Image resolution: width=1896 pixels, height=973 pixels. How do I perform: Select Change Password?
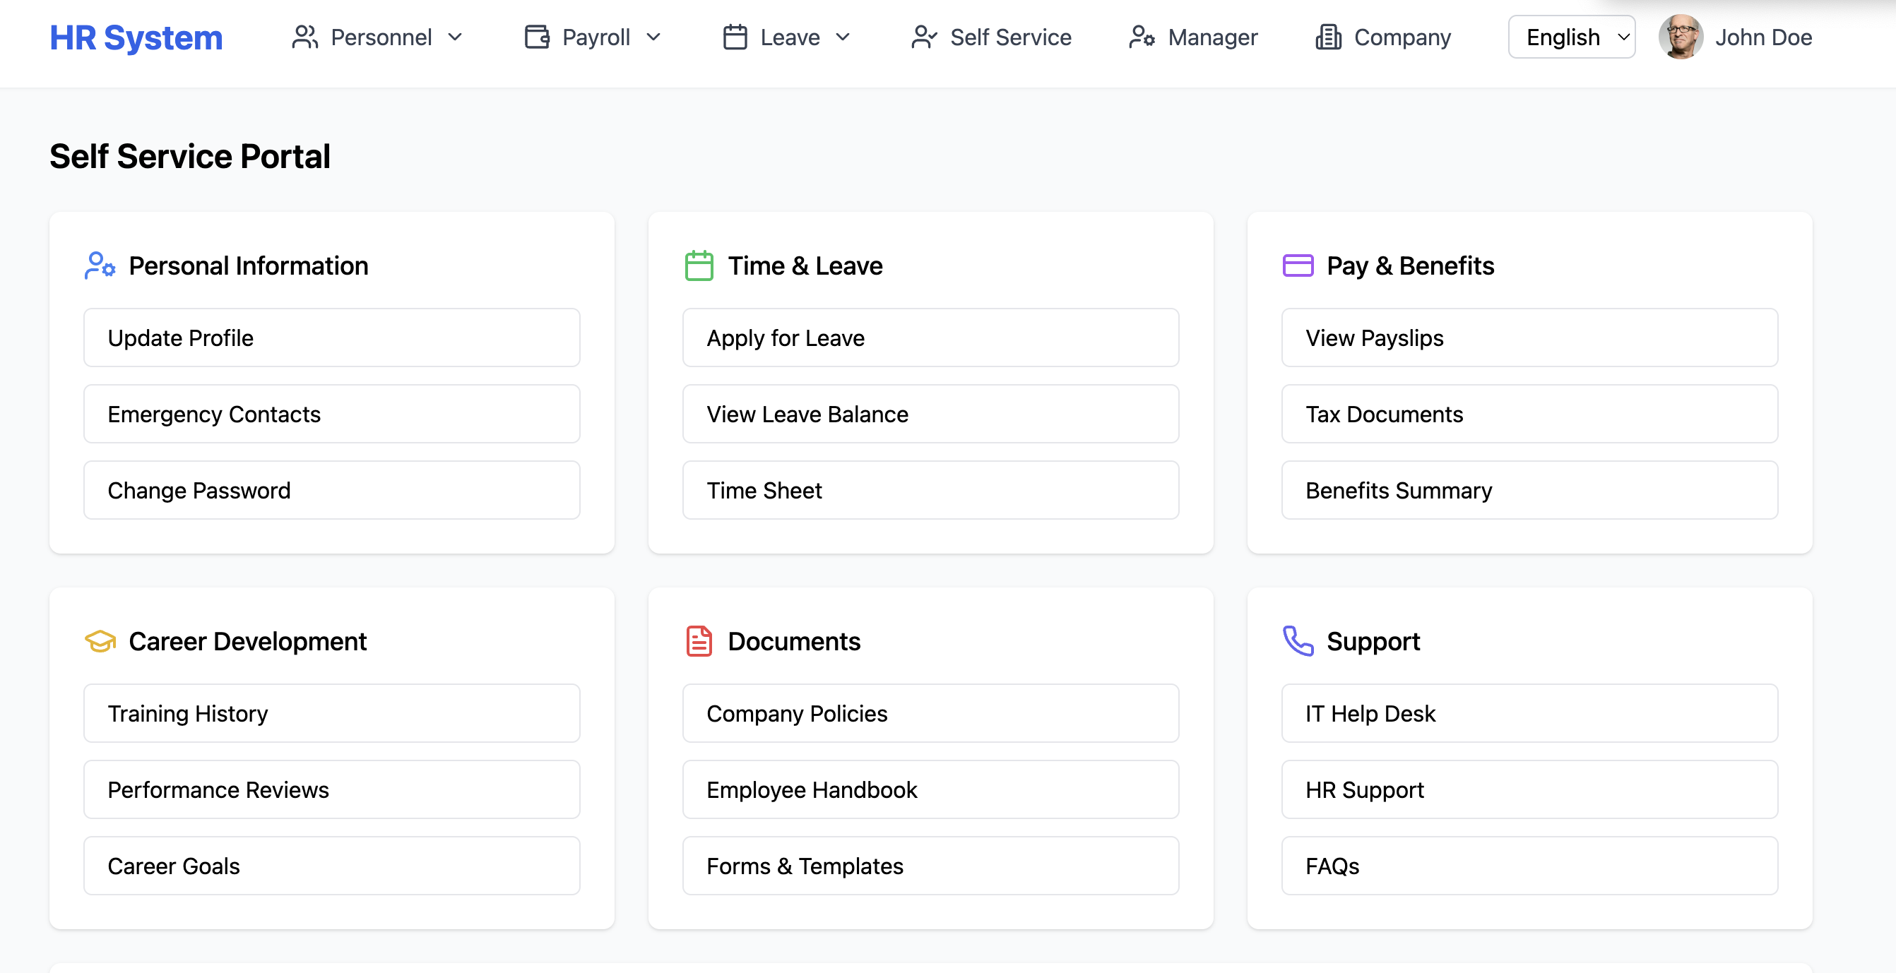pyautogui.click(x=332, y=491)
